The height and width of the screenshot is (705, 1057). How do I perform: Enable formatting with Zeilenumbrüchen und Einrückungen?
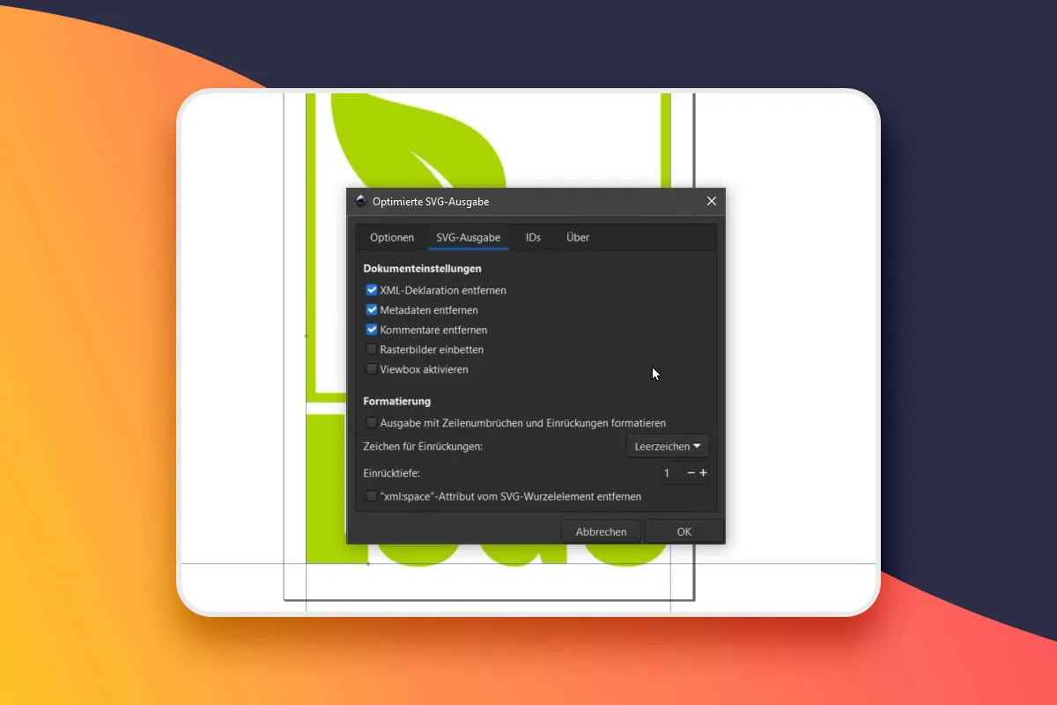coord(372,423)
